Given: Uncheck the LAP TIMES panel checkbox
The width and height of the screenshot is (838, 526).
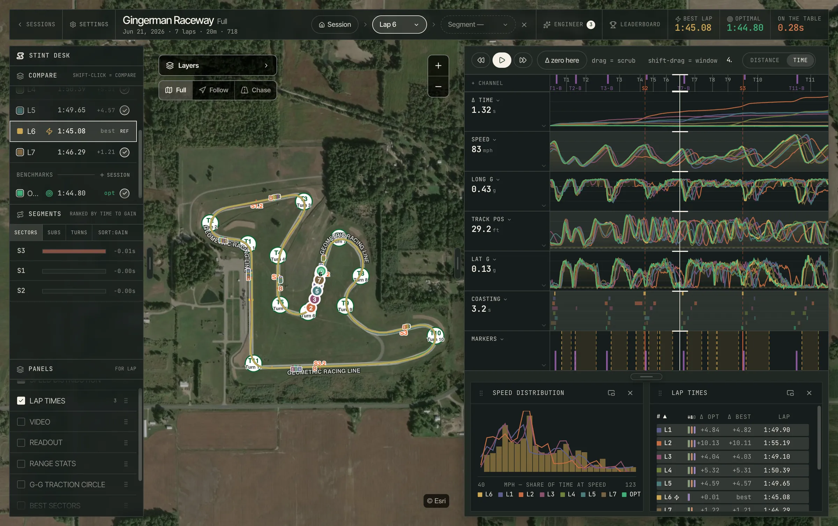Looking at the screenshot, I should pos(21,401).
